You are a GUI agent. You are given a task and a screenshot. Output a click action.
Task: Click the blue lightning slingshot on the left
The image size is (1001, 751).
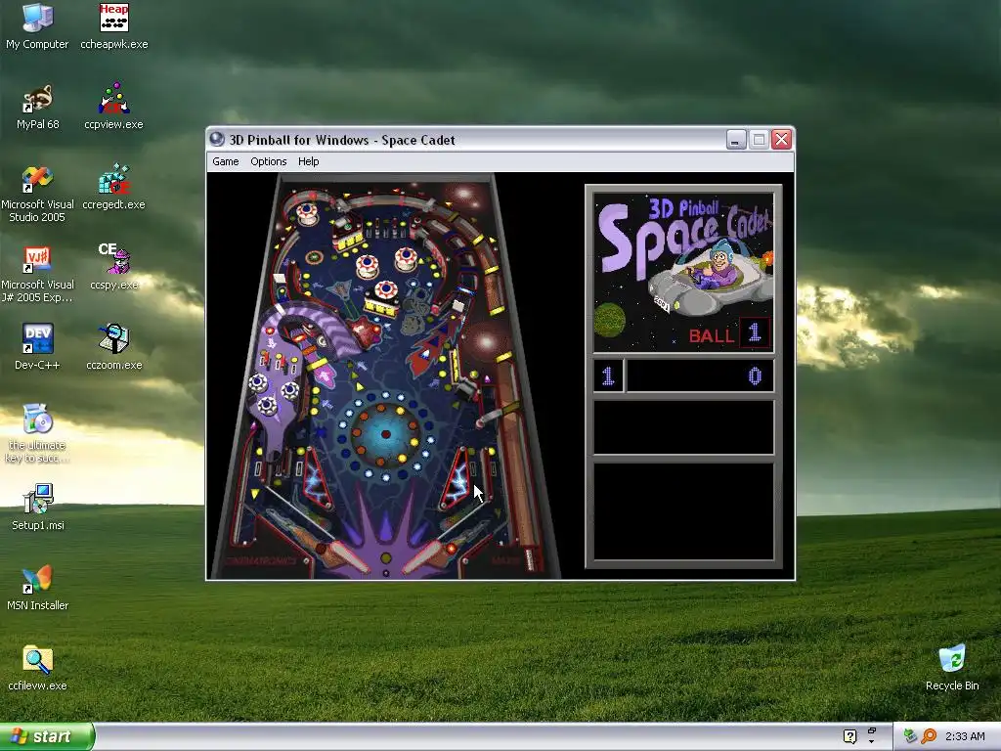(x=318, y=479)
